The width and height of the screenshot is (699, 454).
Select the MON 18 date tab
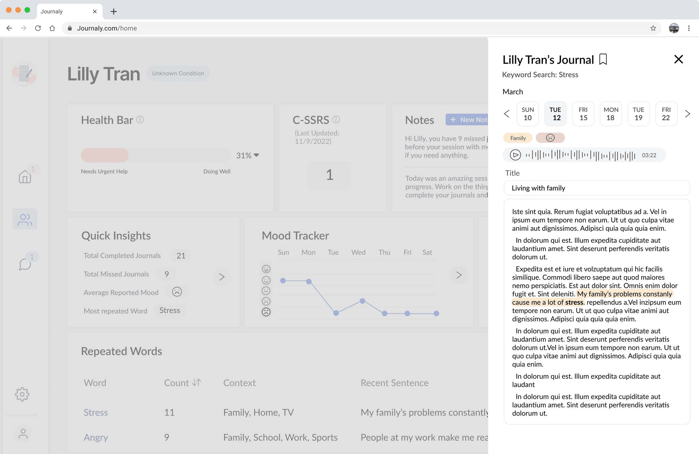pyautogui.click(x=611, y=114)
